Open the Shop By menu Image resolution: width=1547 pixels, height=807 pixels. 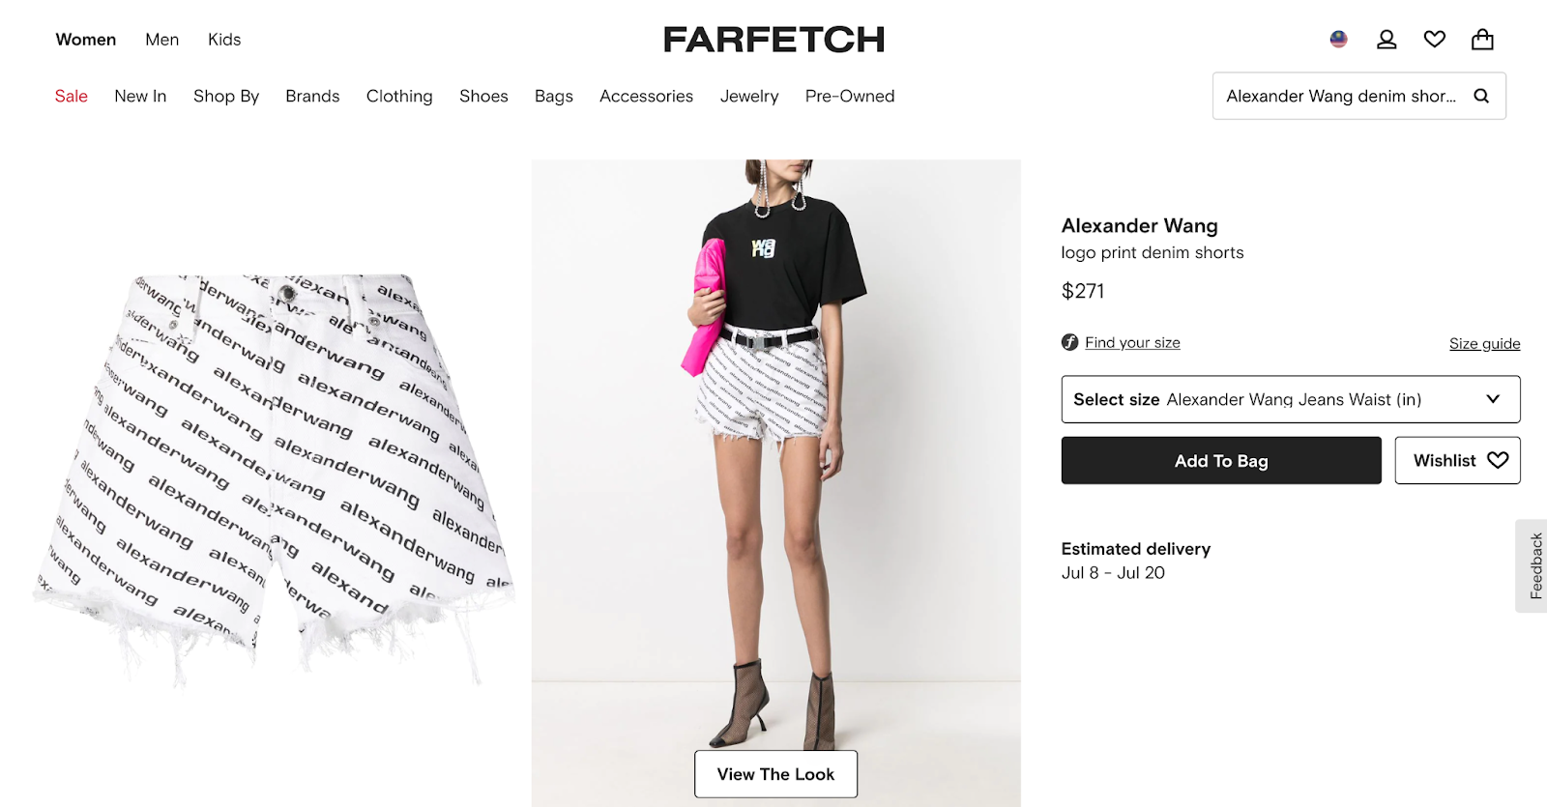[226, 96]
